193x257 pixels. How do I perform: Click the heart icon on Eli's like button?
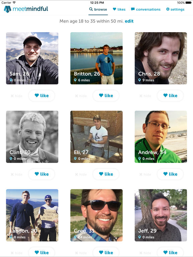coord(101,174)
